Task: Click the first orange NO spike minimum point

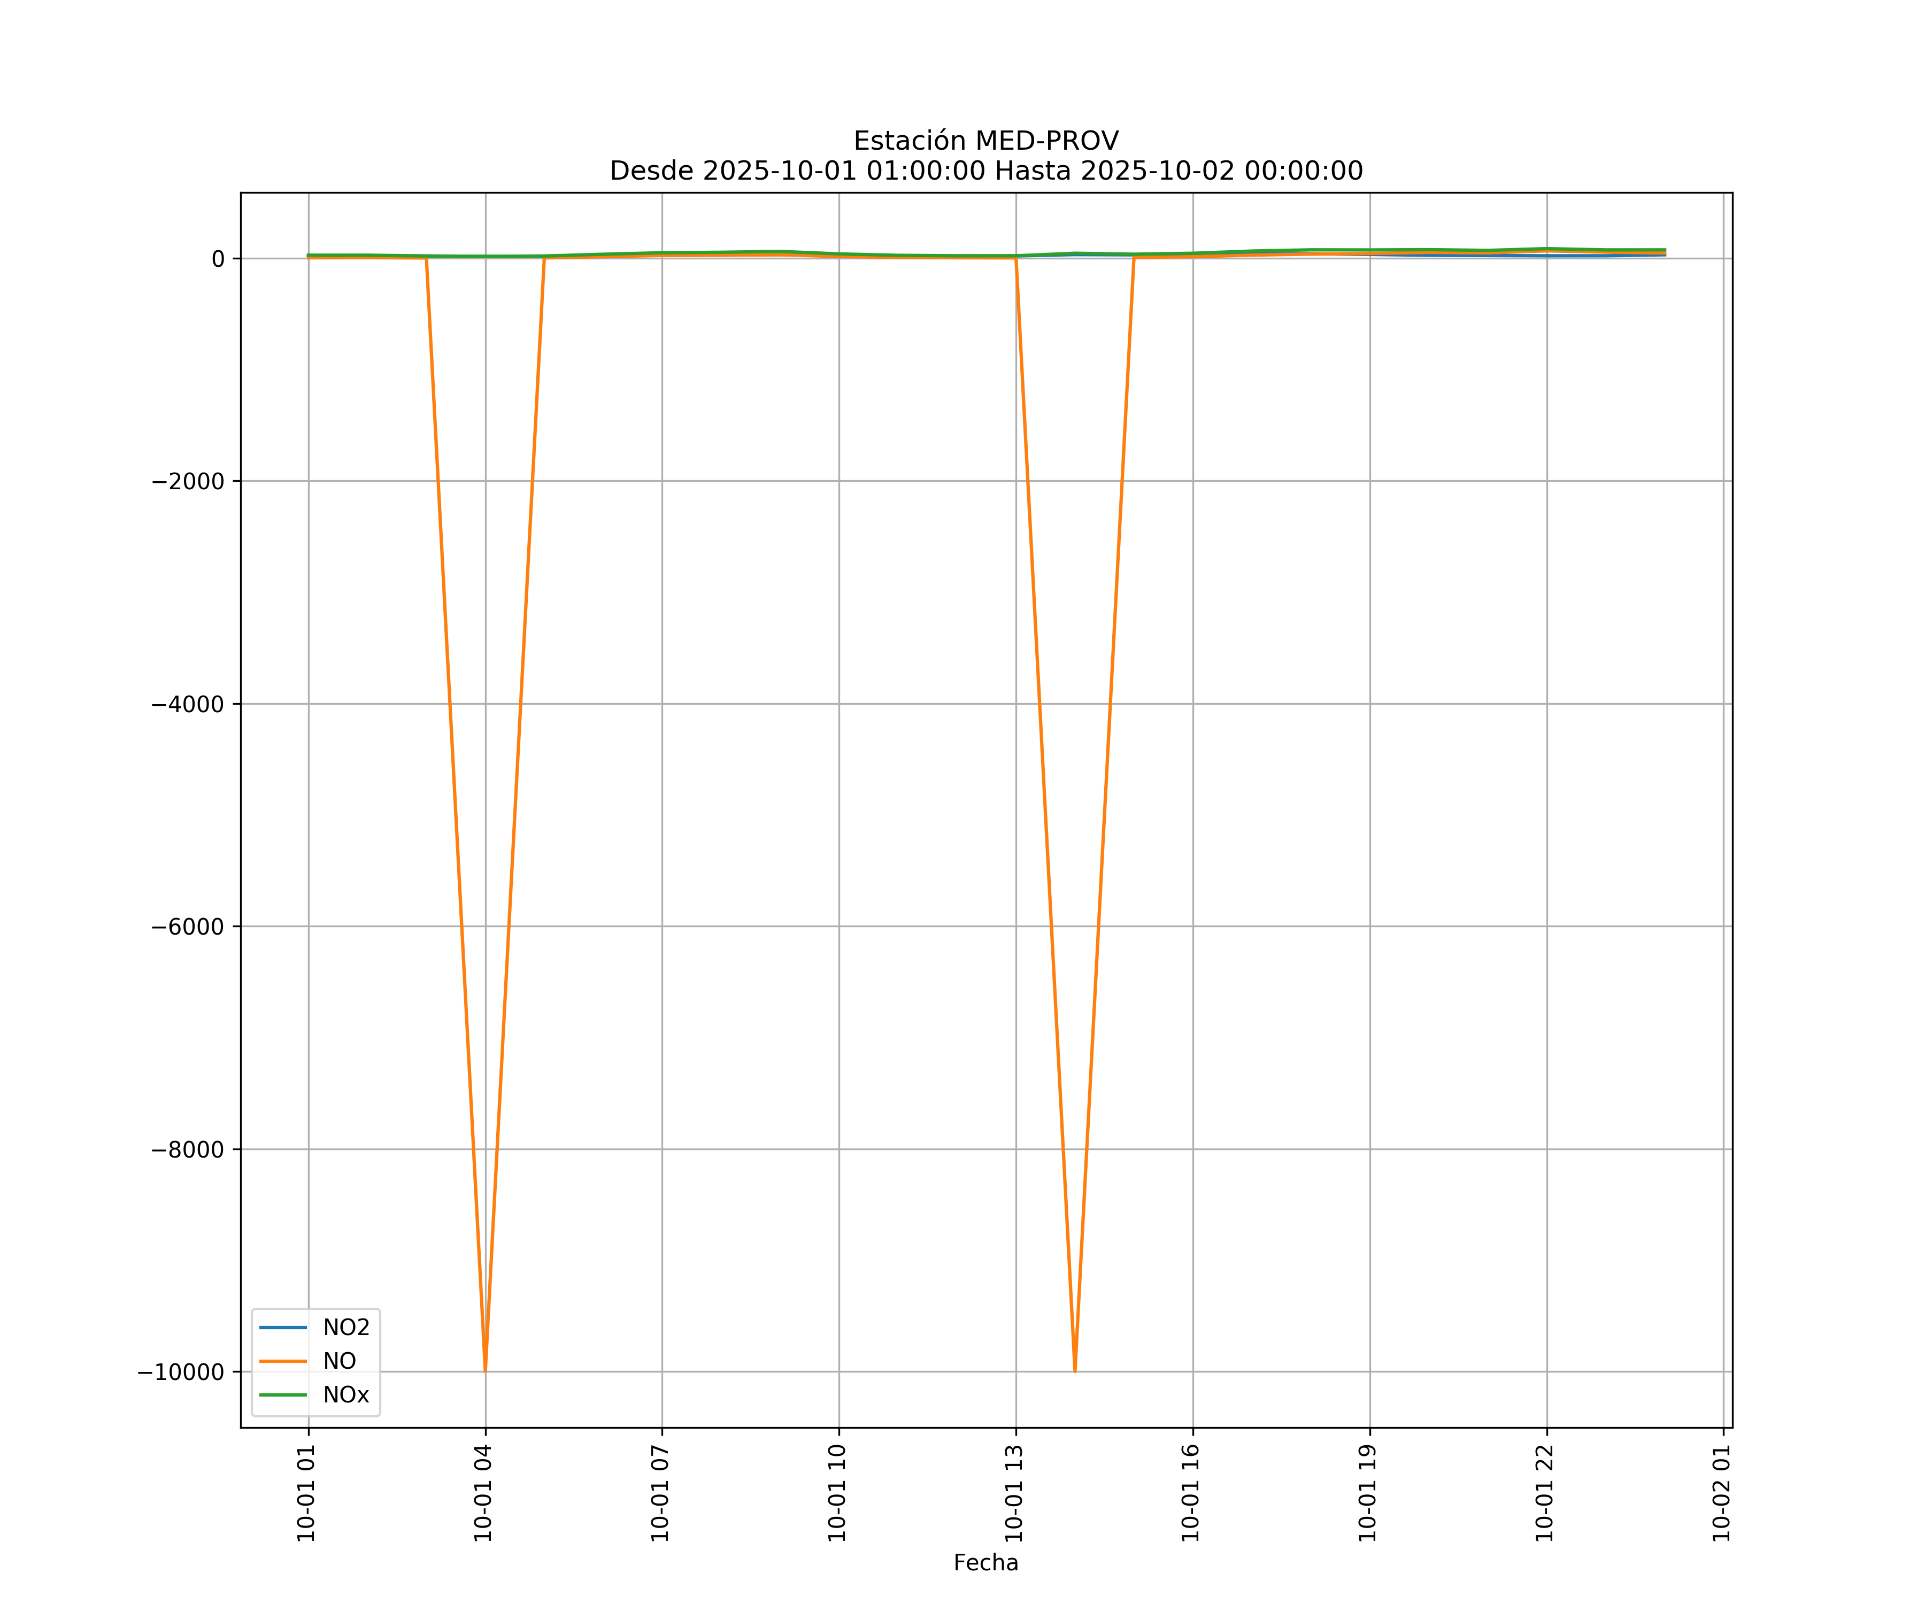Action: (485, 1369)
